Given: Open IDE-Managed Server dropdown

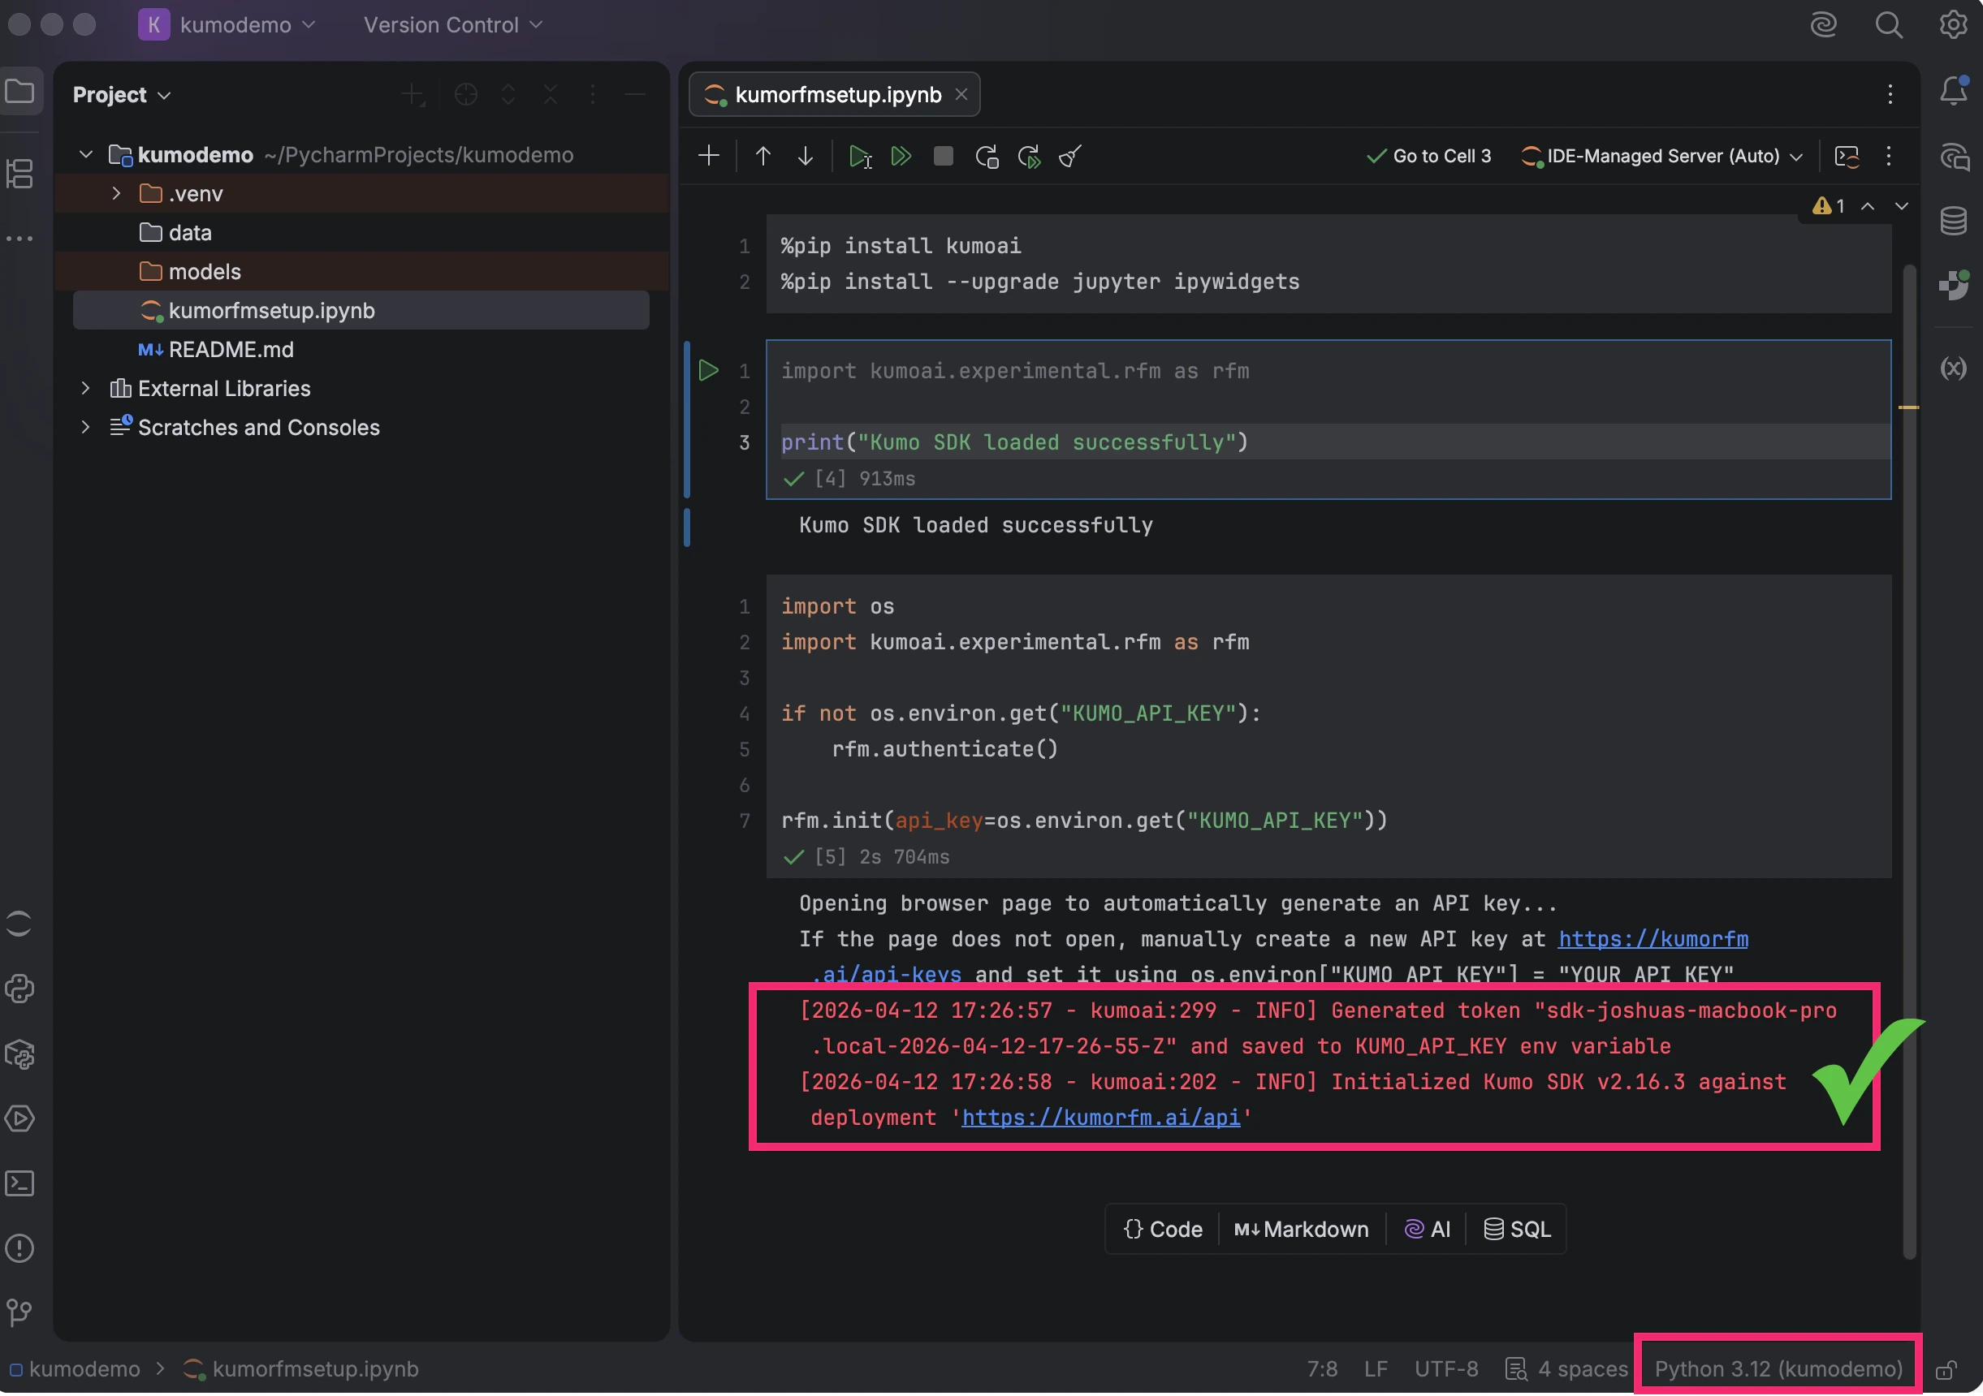Looking at the screenshot, I should click(x=1662, y=157).
